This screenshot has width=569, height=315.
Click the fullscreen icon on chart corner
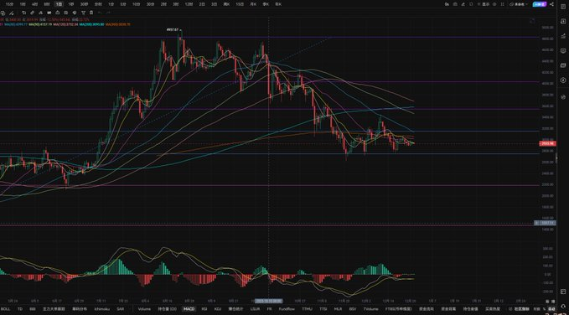[532, 21]
